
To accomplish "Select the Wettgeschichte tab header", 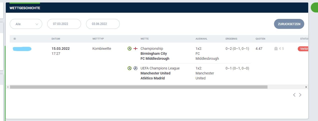I will pos(25,8).
